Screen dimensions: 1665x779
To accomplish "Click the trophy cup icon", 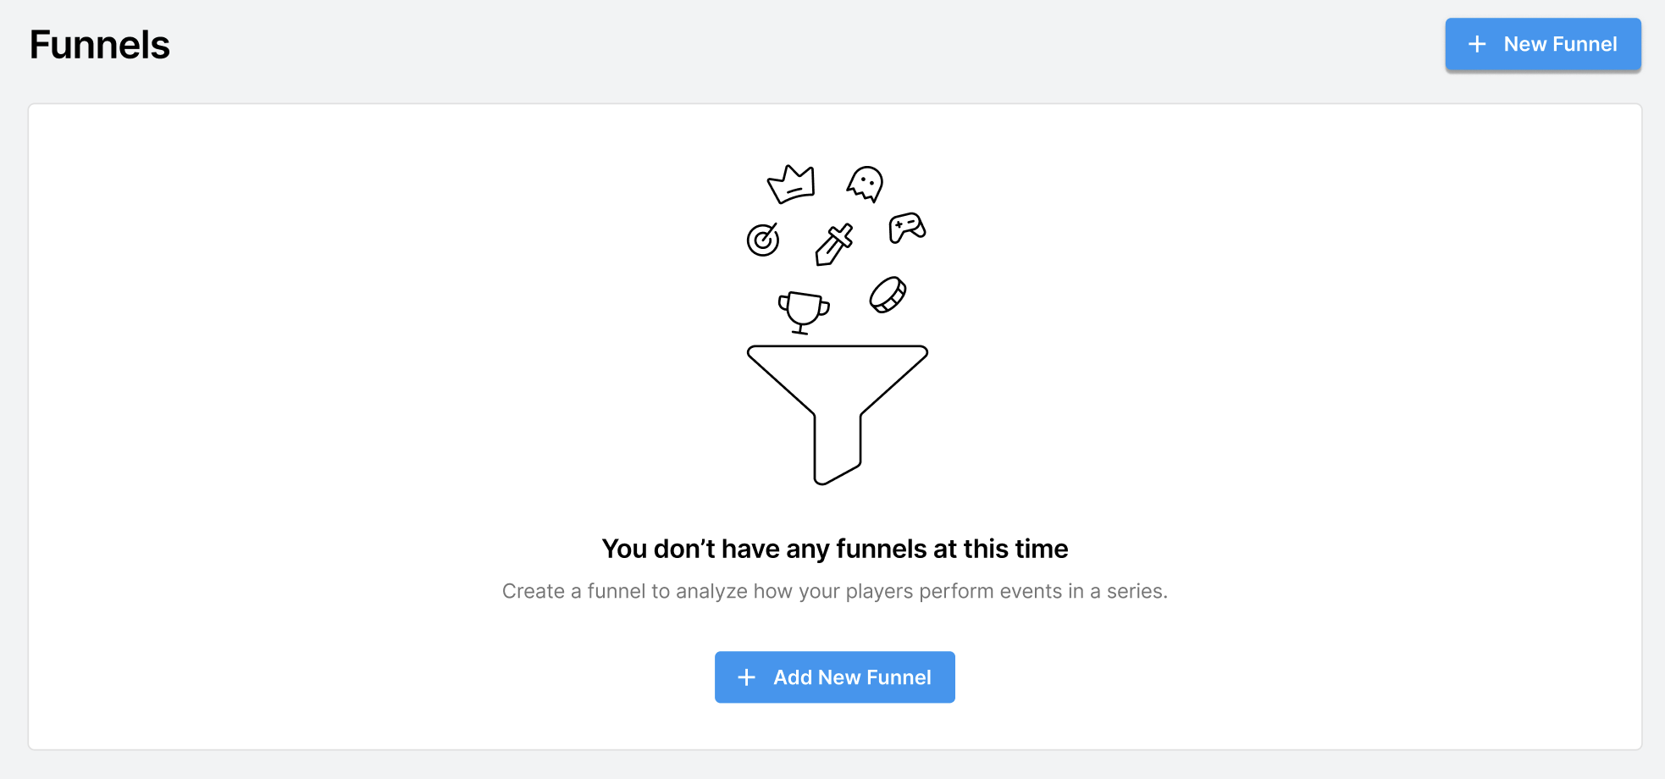I will point(803,312).
